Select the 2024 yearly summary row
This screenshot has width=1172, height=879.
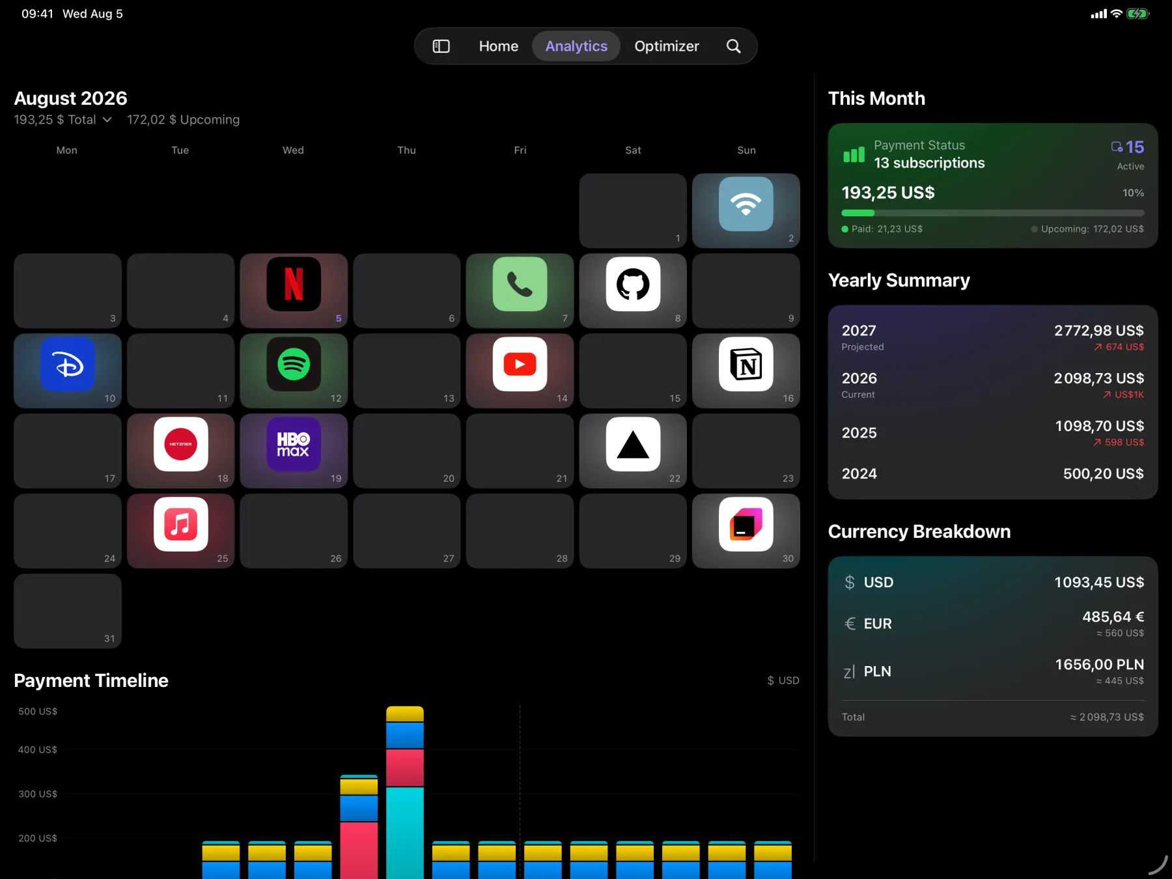(993, 474)
